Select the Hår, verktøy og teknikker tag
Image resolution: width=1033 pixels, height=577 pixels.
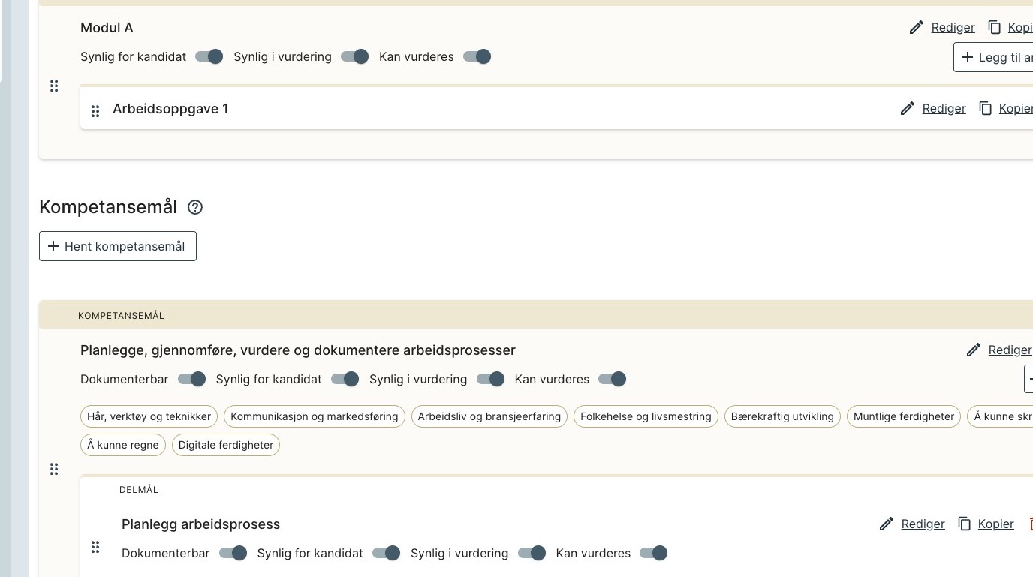[x=149, y=416]
